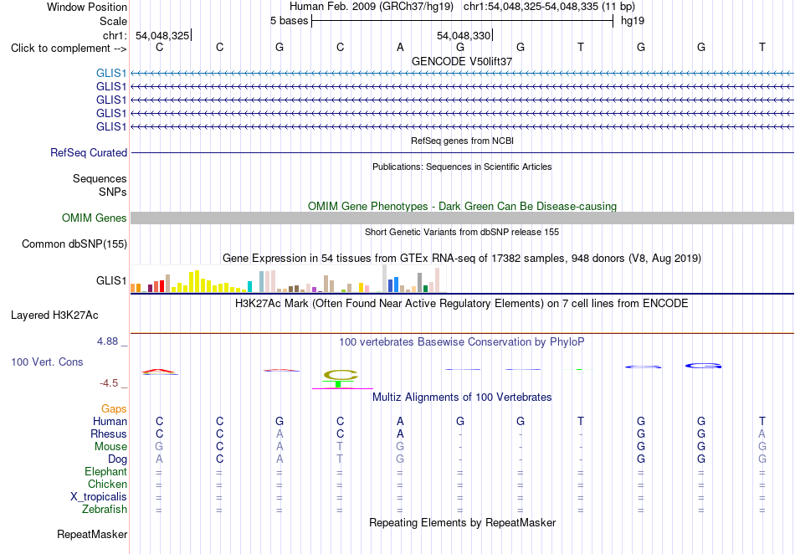
Task: Click the 'RefSeq genes from NCBI' title
Action: [x=462, y=141]
